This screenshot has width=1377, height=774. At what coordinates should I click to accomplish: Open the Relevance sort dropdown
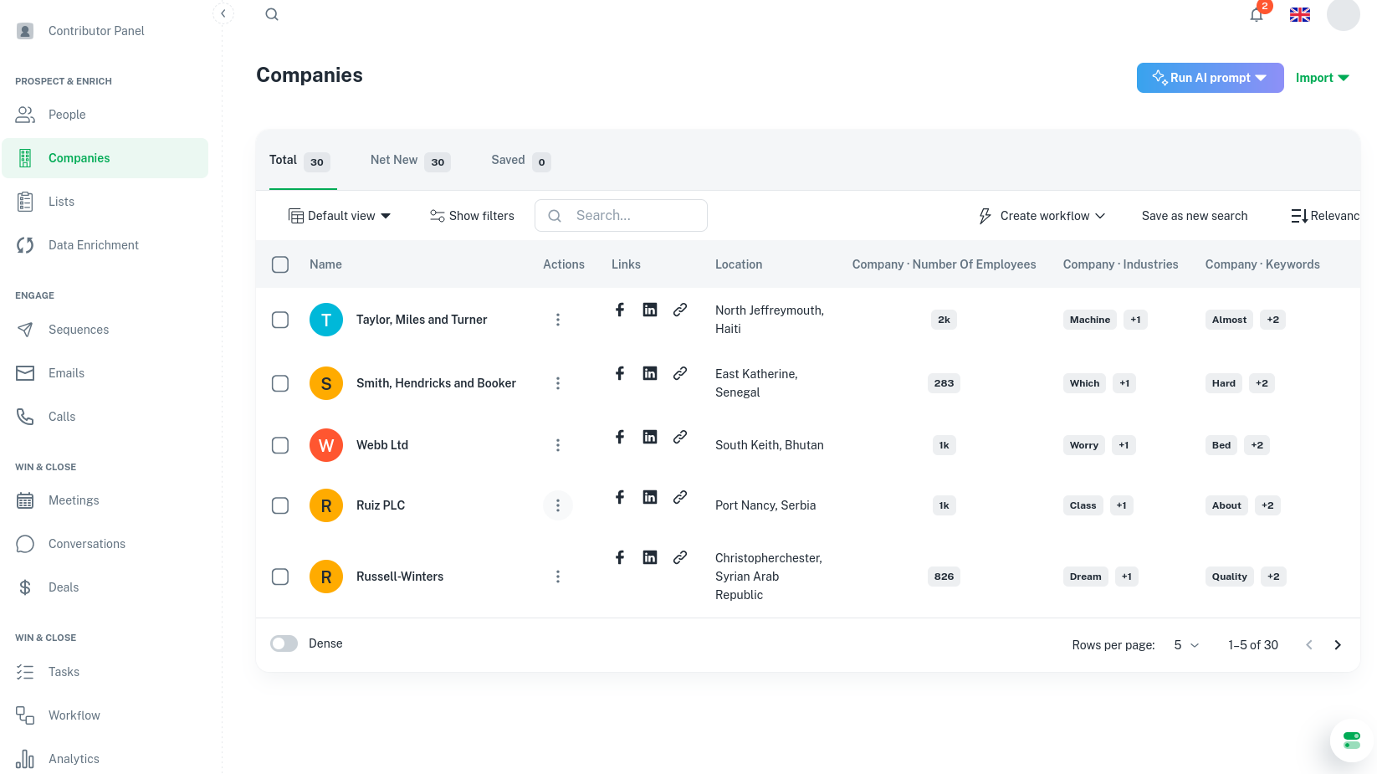(x=1325, y=216)
